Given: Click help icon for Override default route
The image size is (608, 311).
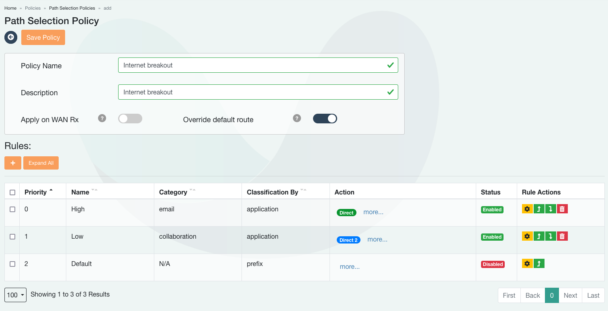Looking at the screenshot, I should [297, 118].
